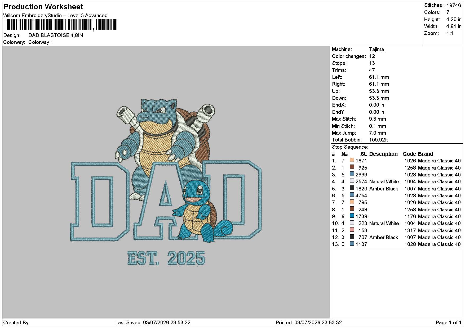Select the 'Stops:' label
465x328 pixels.
tap(339, 63)
